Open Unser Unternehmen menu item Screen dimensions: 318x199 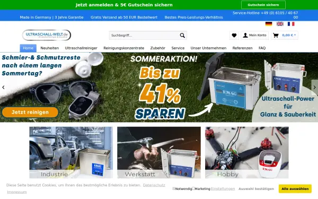point(208,48)
